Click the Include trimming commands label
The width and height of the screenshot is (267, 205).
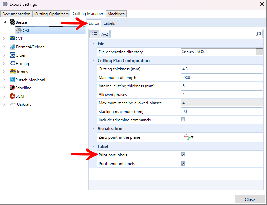coord(125,120)
